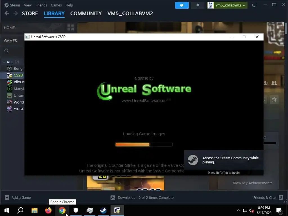Click the network status tray icon
This screenshot has width=288, height=216.
245,210
